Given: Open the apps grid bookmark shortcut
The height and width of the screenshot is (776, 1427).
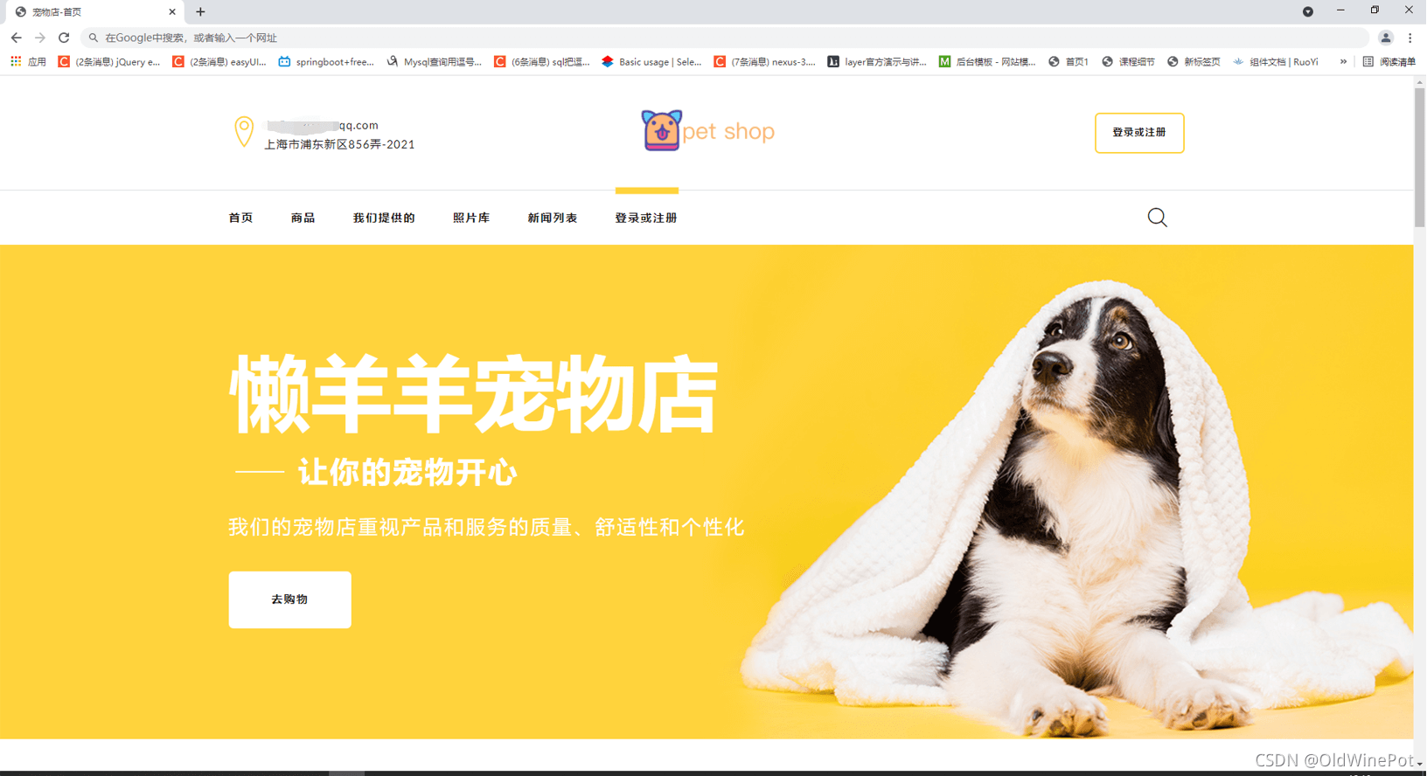Looking at the screenshot, I should coord(16,62).
